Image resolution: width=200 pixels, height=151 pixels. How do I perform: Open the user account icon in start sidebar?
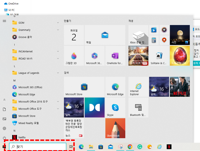coord(4,100)
